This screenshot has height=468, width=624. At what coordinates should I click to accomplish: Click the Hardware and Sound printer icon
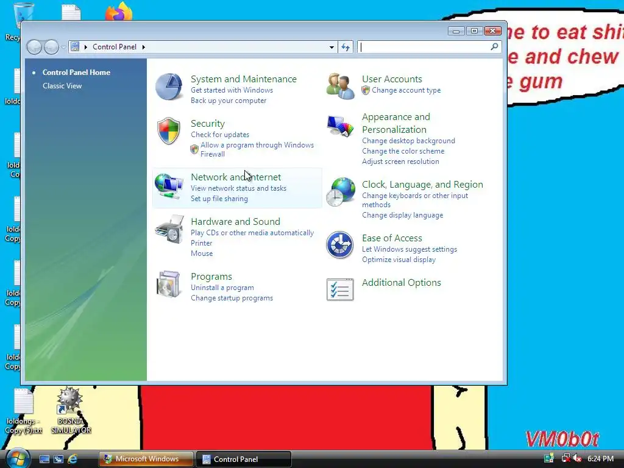click(169, 229)
